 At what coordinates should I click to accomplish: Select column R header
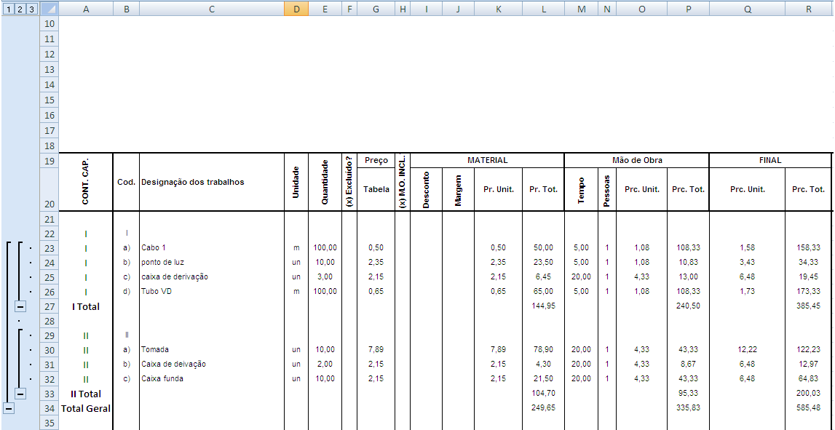(x=808, y=9)
